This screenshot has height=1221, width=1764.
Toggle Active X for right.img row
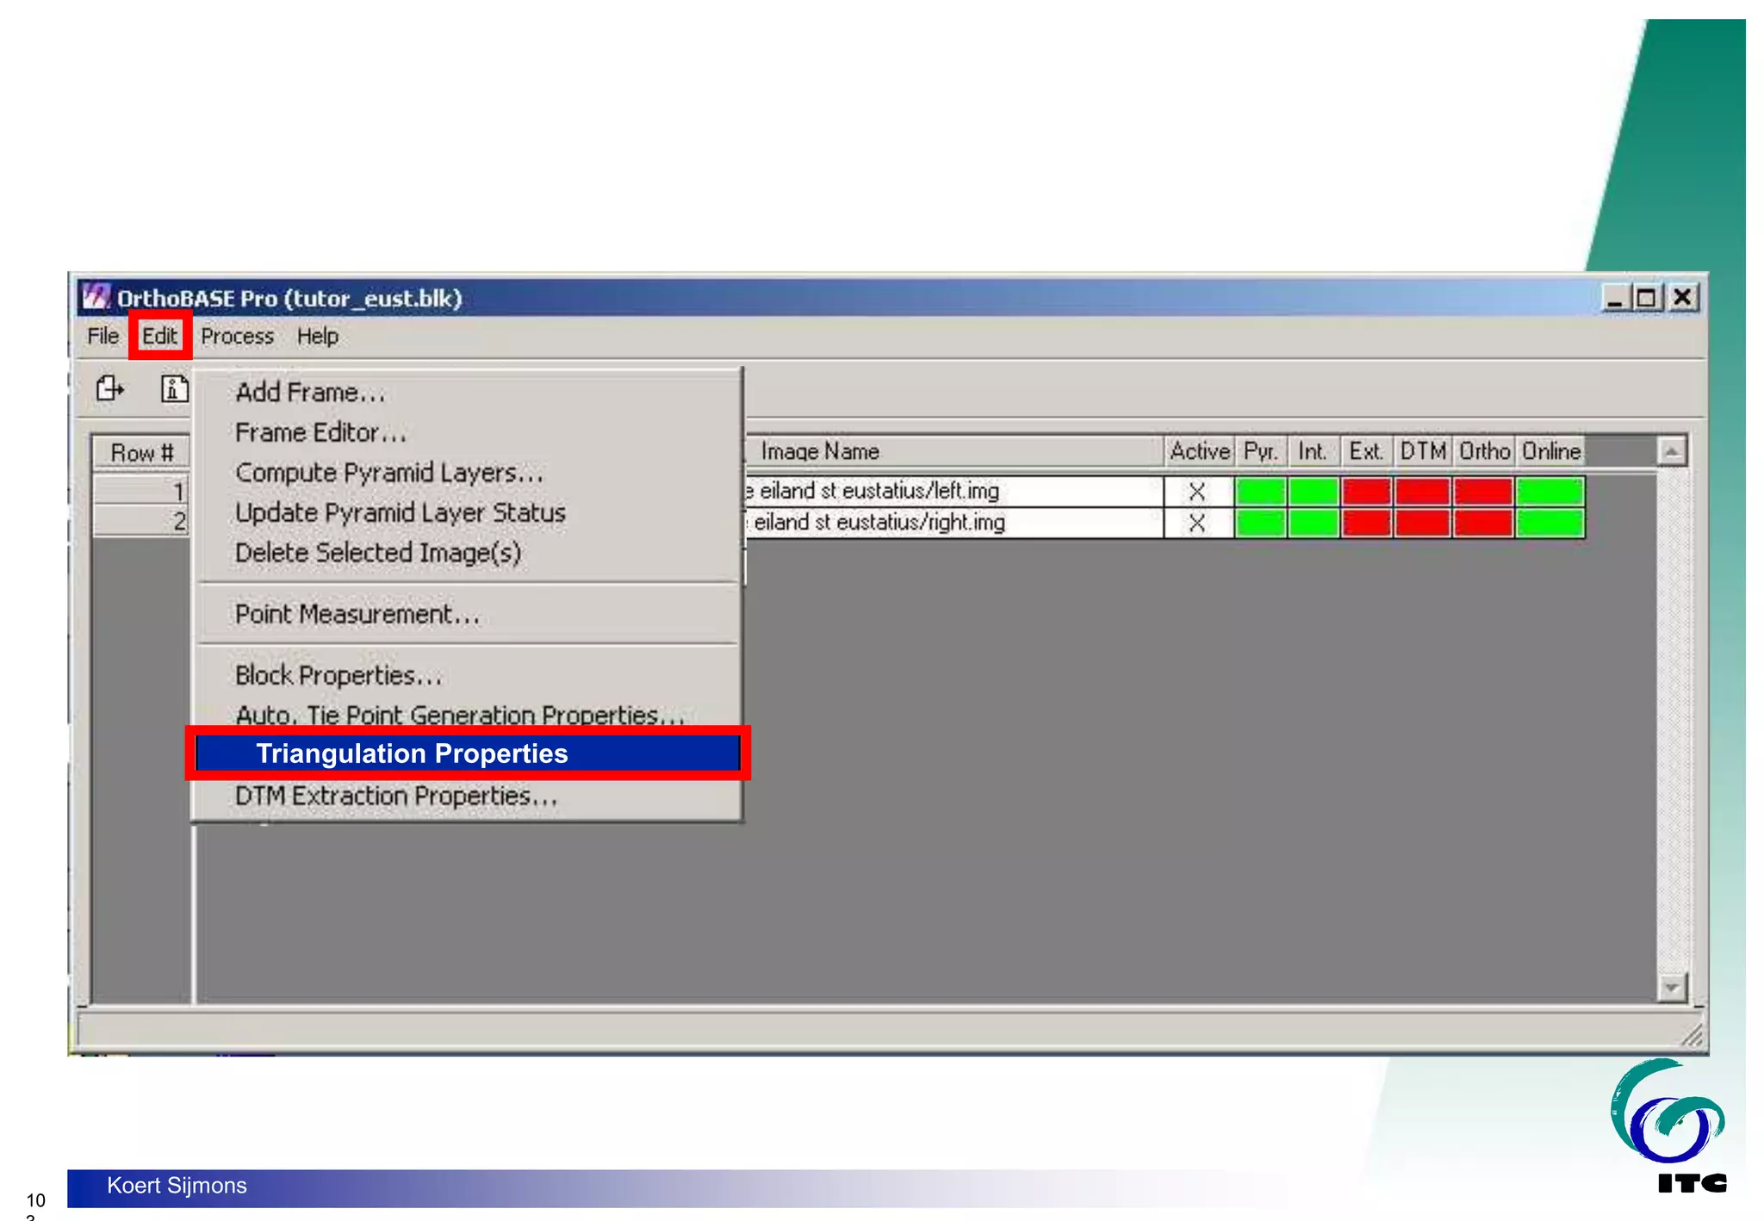[1196, 523]
